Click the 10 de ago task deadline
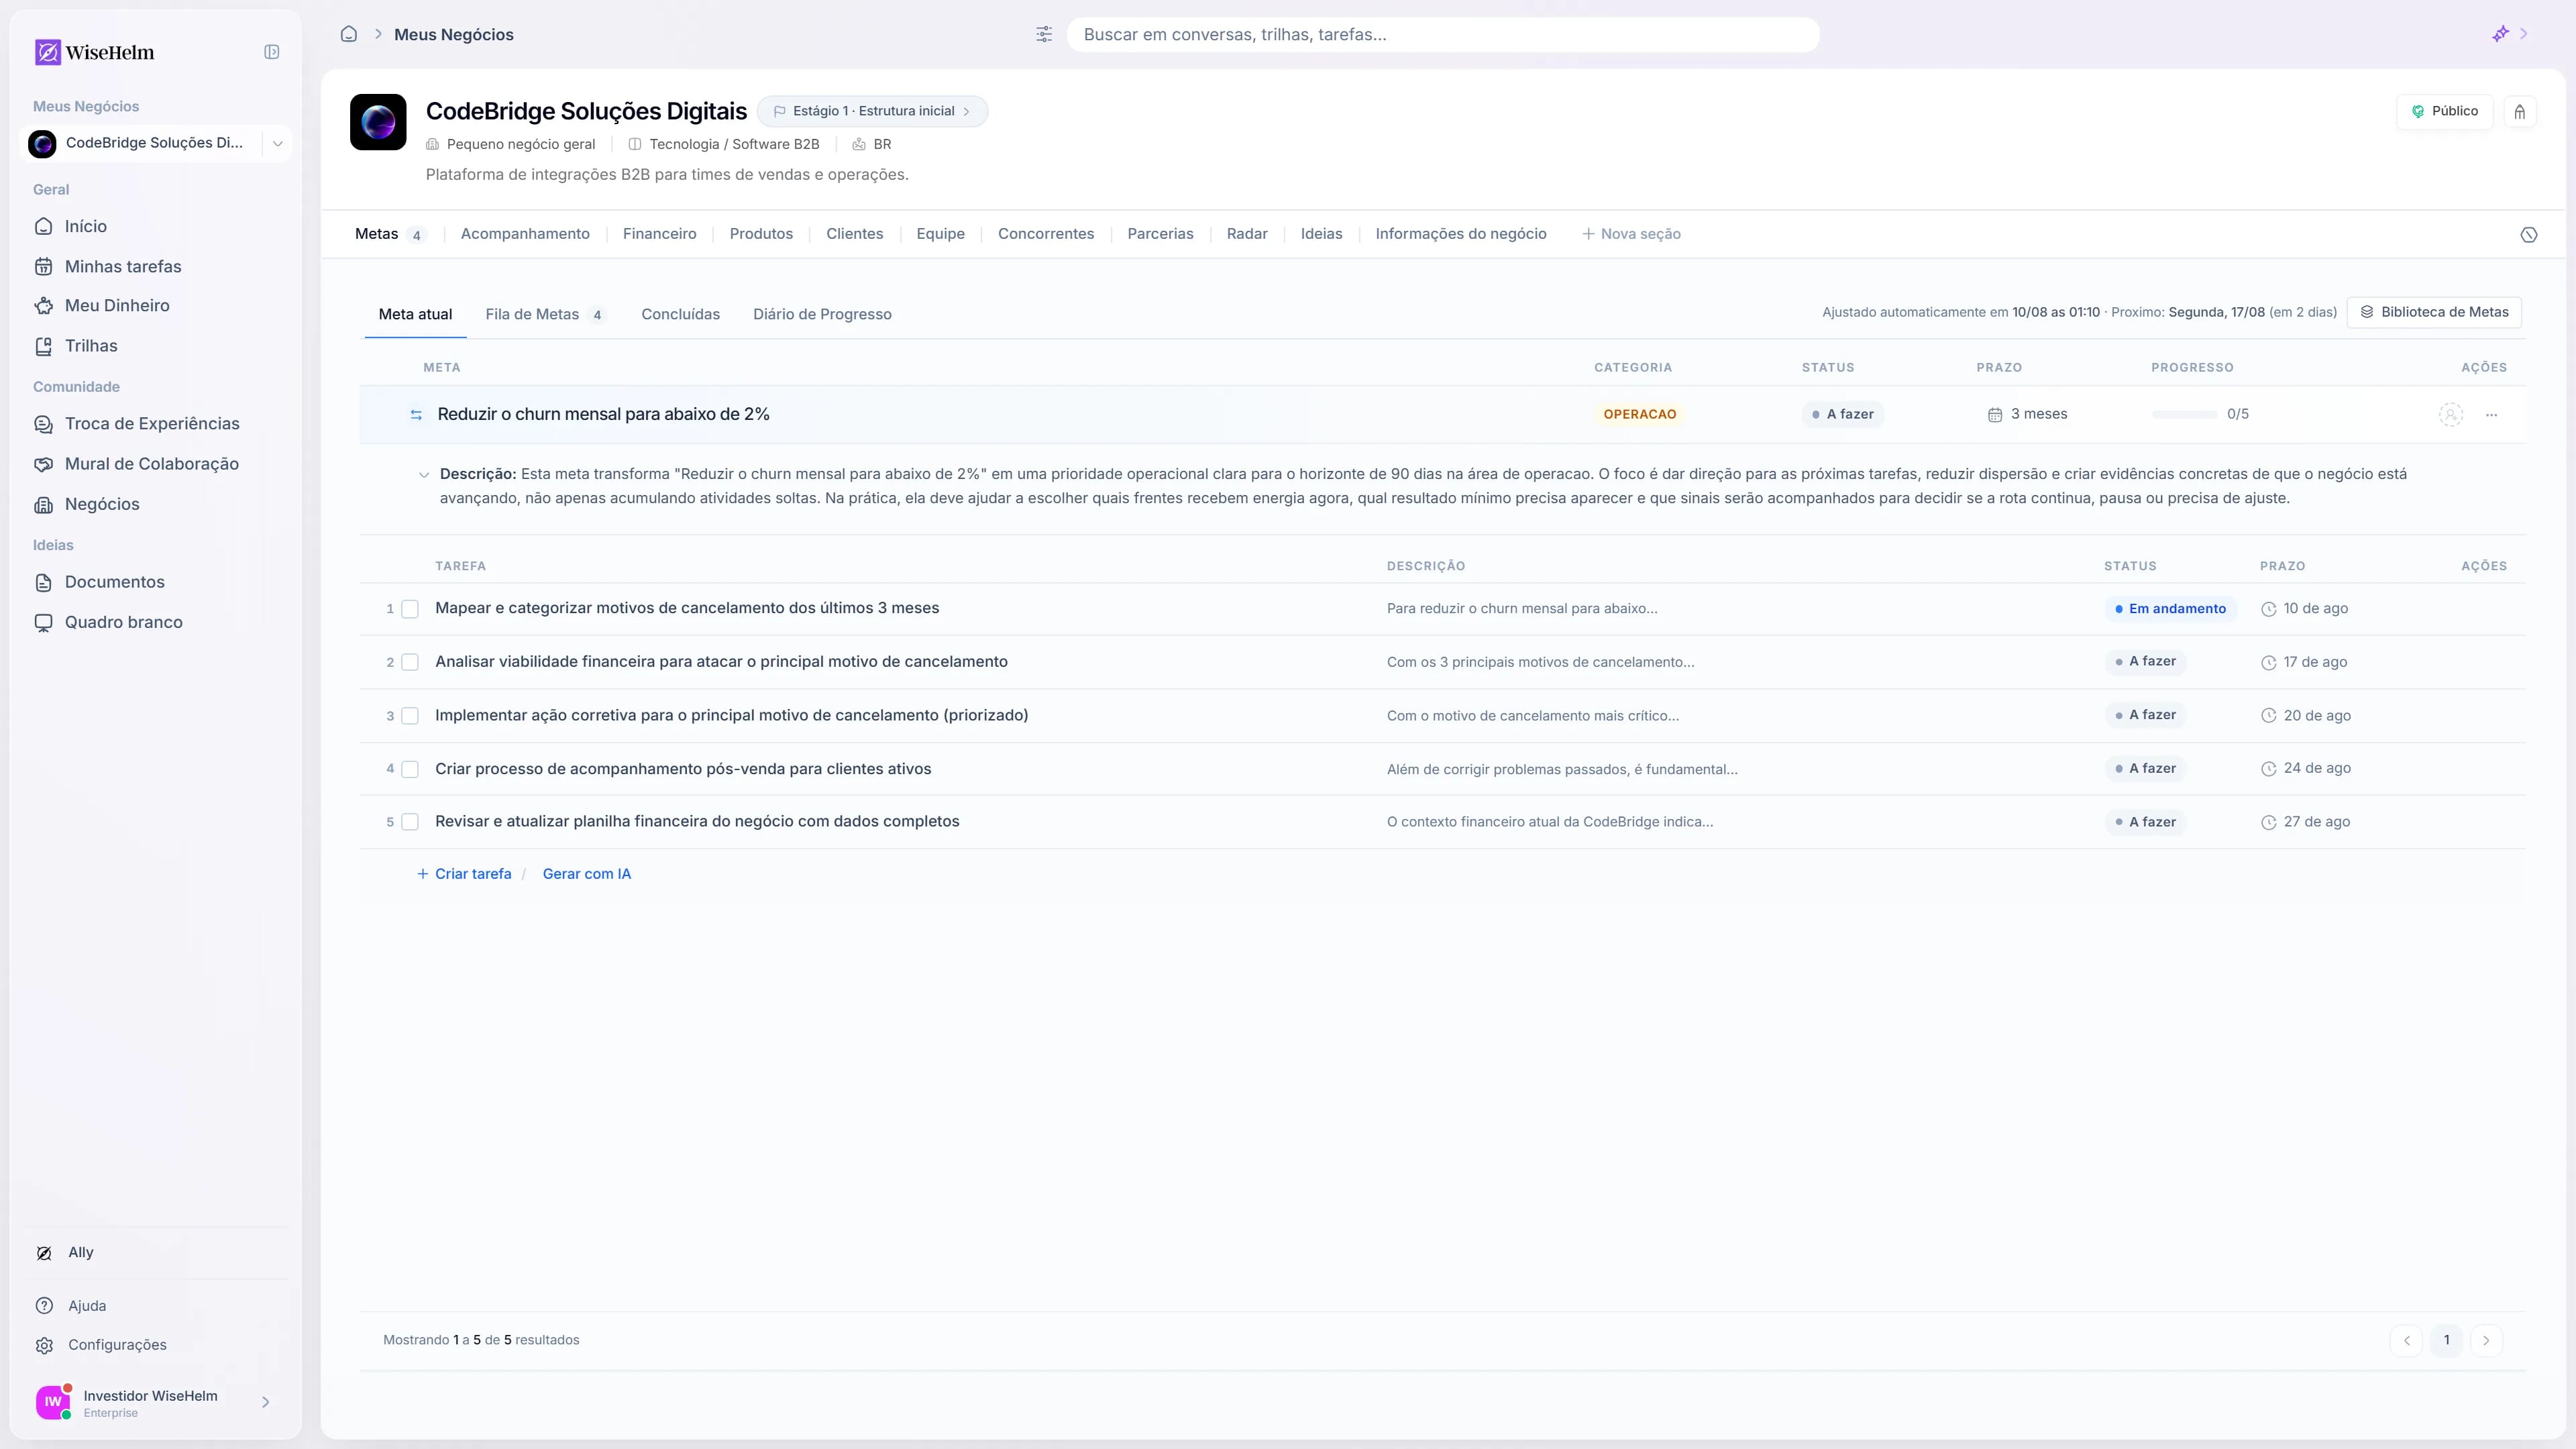This screenshot has height=1449, width=2576. [2304, 609]
